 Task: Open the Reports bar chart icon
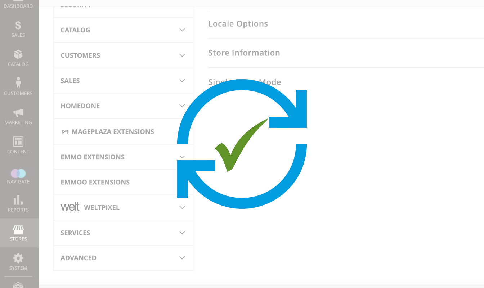click(18, 200)
